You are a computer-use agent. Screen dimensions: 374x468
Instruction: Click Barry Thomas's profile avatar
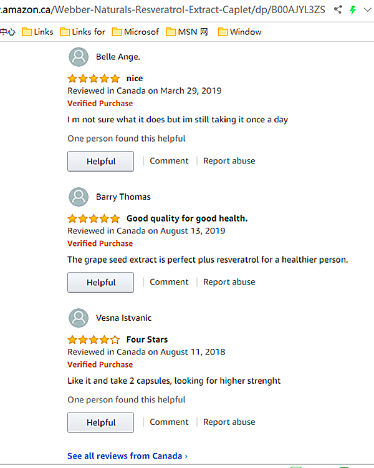coord(78,197)
